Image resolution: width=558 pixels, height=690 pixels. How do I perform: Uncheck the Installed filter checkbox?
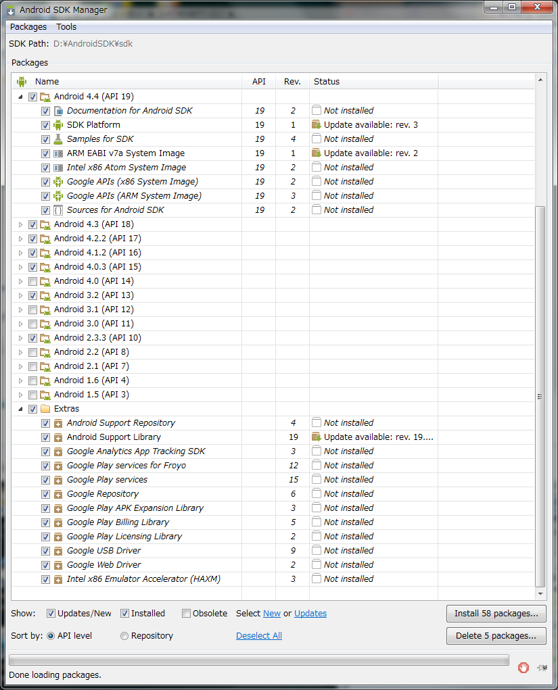124,614
